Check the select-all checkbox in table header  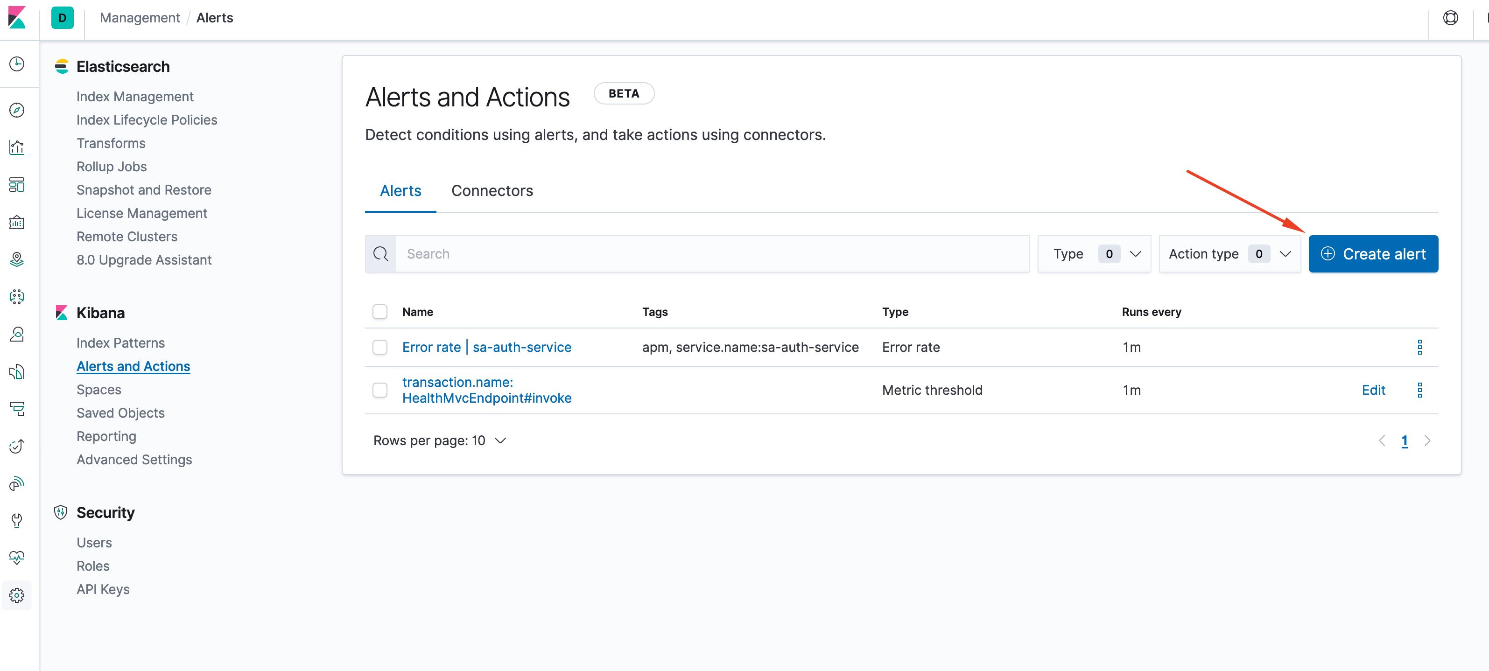click(380, 312)
